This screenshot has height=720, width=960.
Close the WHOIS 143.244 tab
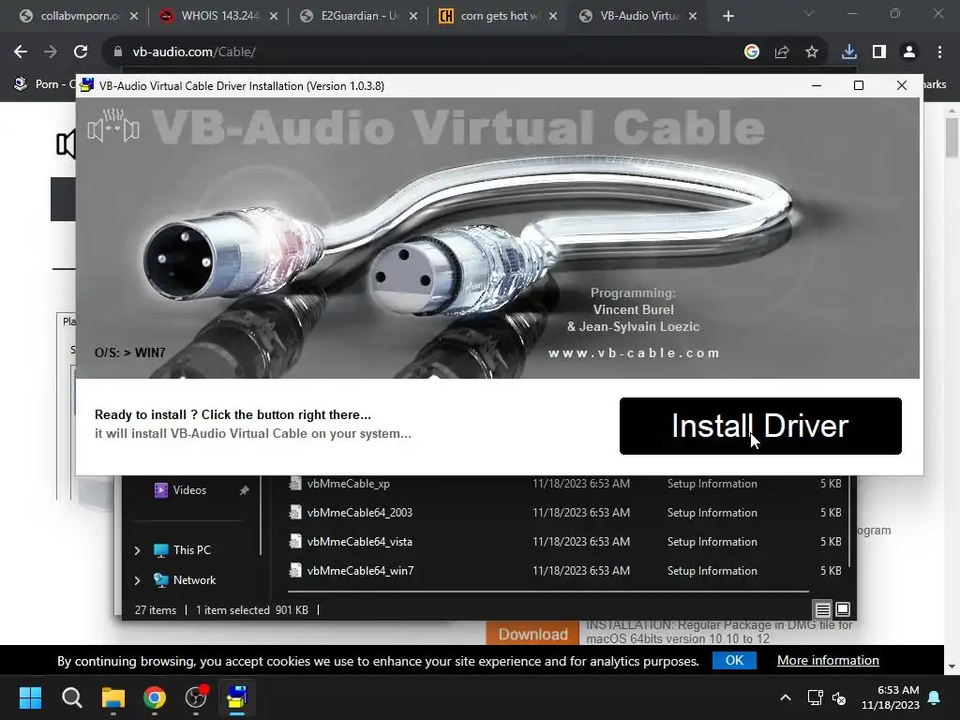pos(274,17)
